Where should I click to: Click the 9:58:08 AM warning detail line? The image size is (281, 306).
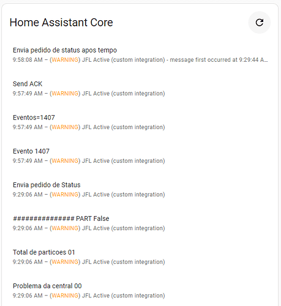point(140,60)
